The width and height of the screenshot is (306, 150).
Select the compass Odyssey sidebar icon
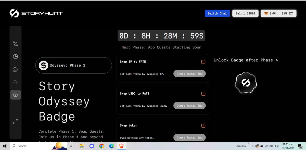coord(16,95)
